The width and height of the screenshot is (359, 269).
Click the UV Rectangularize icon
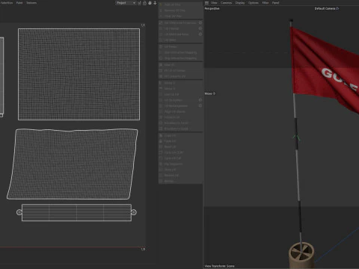pos(161,106)
